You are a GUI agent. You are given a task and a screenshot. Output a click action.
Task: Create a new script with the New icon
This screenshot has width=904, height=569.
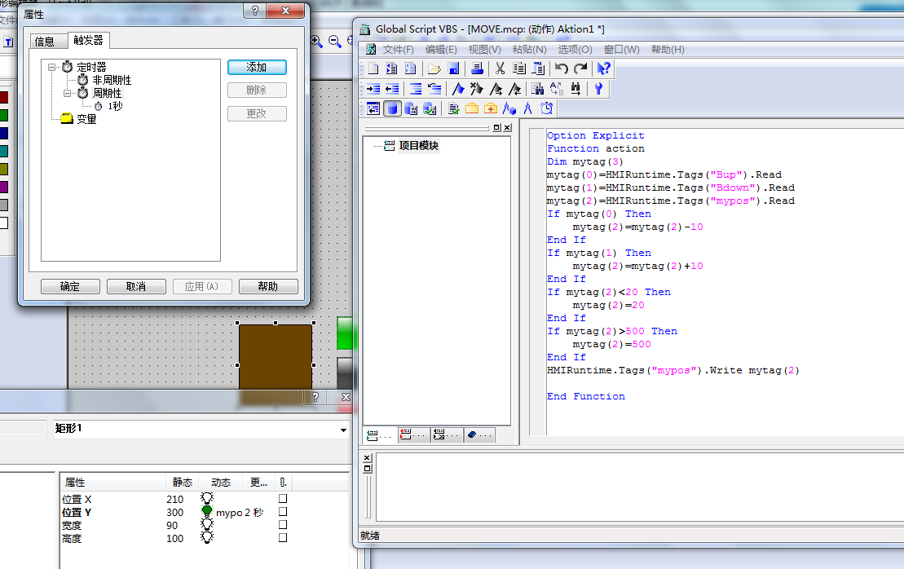tap(373, 68)
